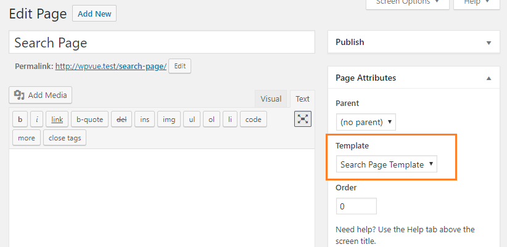
Task: Expand the Publish panel arrow
Action: (x=489, y=43)
